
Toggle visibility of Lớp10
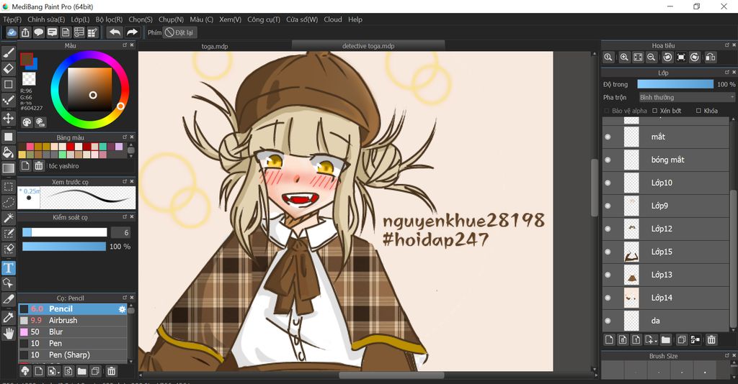click(608, 183)
